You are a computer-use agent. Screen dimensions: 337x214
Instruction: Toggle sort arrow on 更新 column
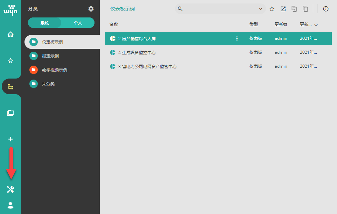316,24
